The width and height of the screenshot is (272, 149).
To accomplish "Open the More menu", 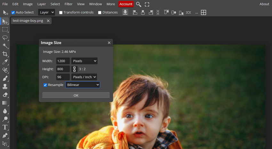I will point(111,4).
